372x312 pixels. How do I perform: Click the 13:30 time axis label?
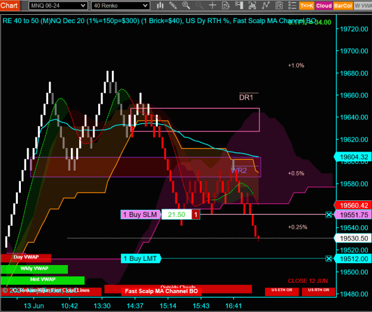pos(102,306)
